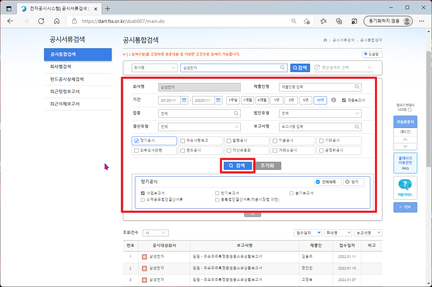432x287 pixels.
Task: Click the TOP button
Action: click(x=405, y=207)
